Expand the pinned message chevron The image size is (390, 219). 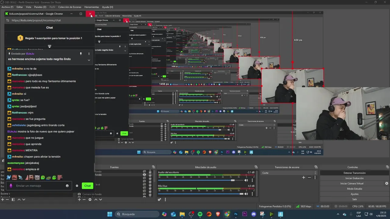click(x=89, y=60)
